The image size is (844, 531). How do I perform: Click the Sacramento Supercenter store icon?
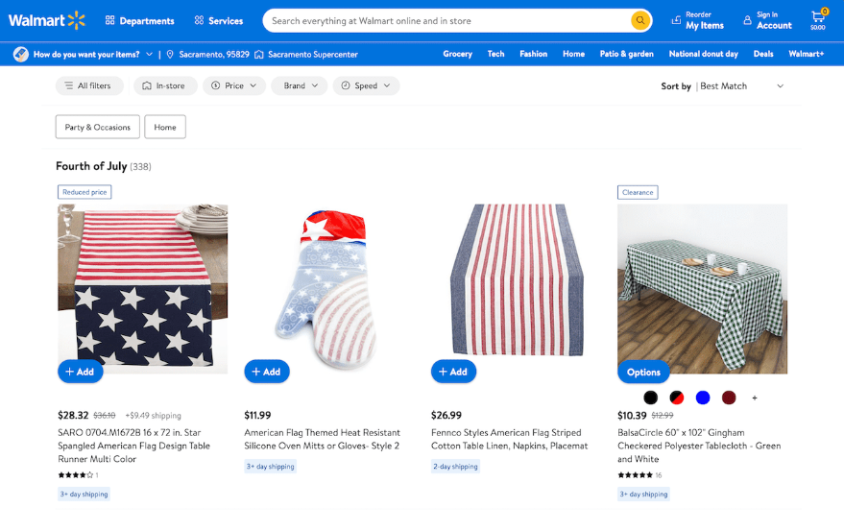[259, 55]
